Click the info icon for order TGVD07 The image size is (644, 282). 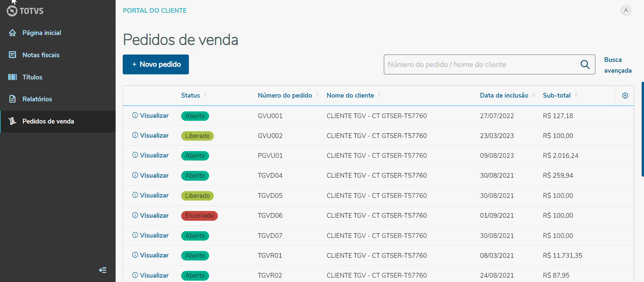[135, 235]
